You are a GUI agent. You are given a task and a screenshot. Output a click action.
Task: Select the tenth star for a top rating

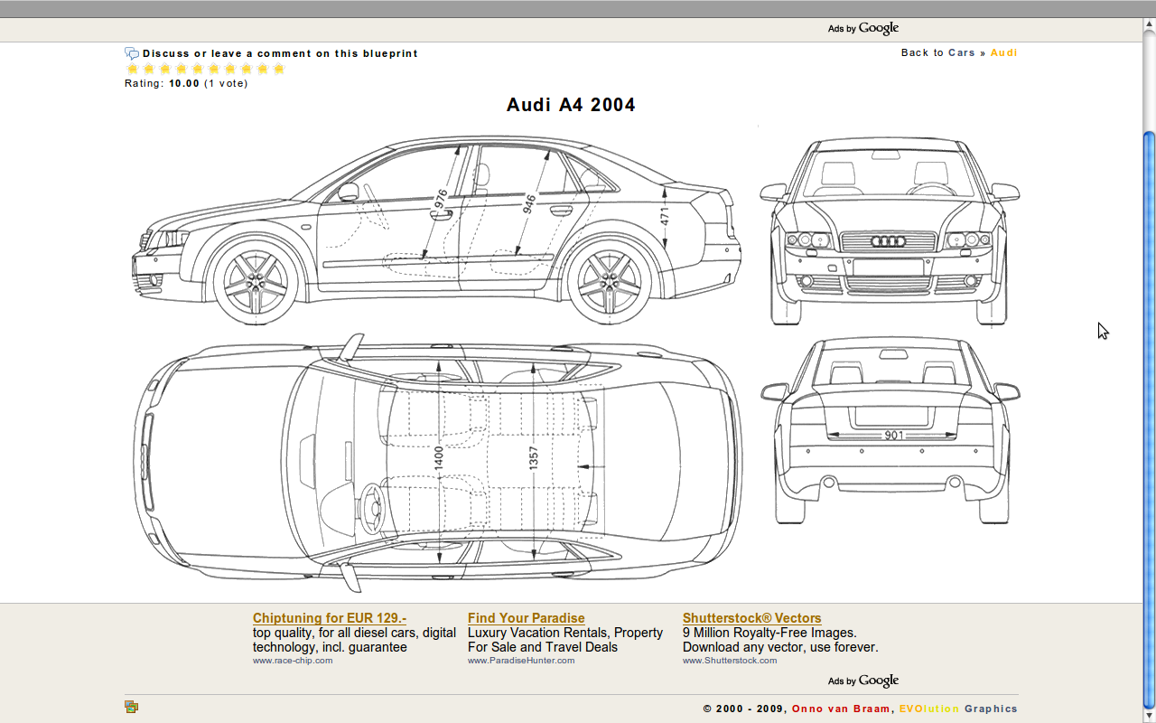279,69
